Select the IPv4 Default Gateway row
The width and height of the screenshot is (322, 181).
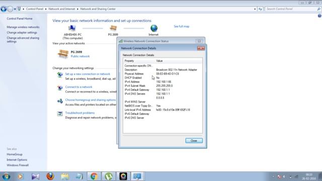pyautogui.click(x=163, y=89)
